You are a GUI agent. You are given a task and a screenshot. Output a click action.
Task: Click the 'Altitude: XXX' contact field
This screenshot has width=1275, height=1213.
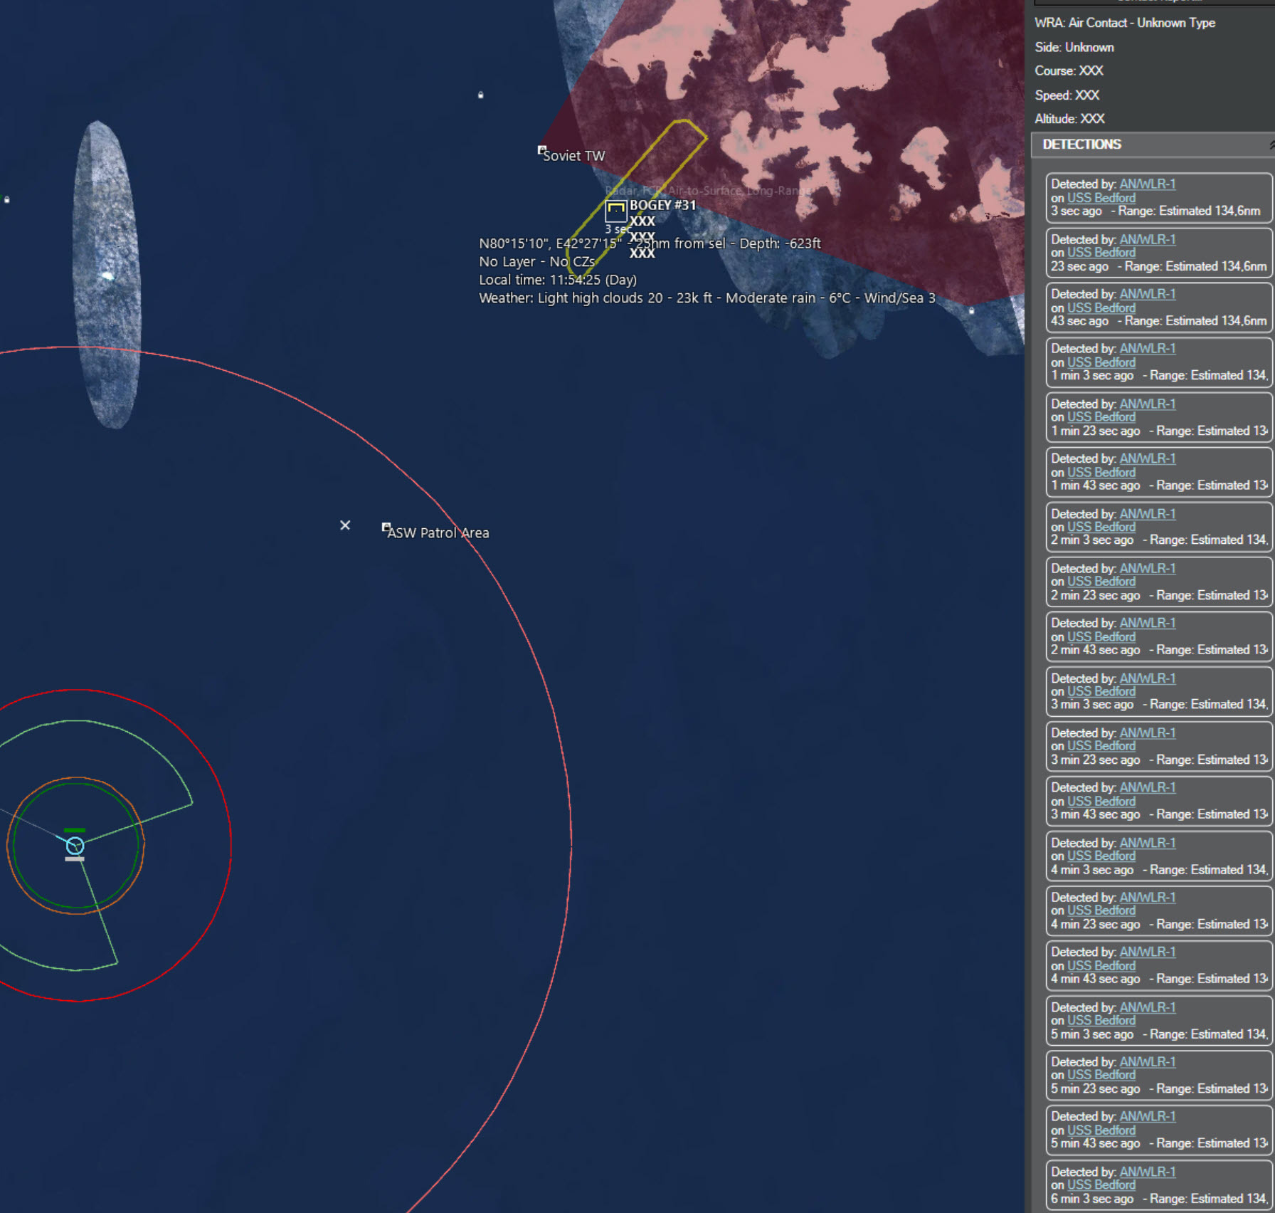[1069, 118]
